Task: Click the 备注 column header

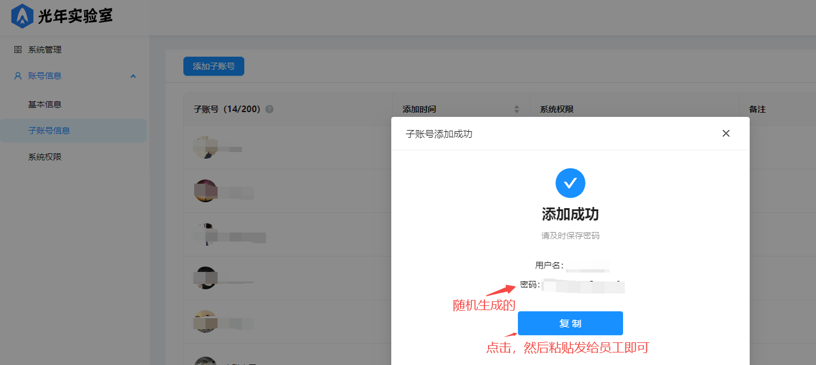Action: point(757,110)
